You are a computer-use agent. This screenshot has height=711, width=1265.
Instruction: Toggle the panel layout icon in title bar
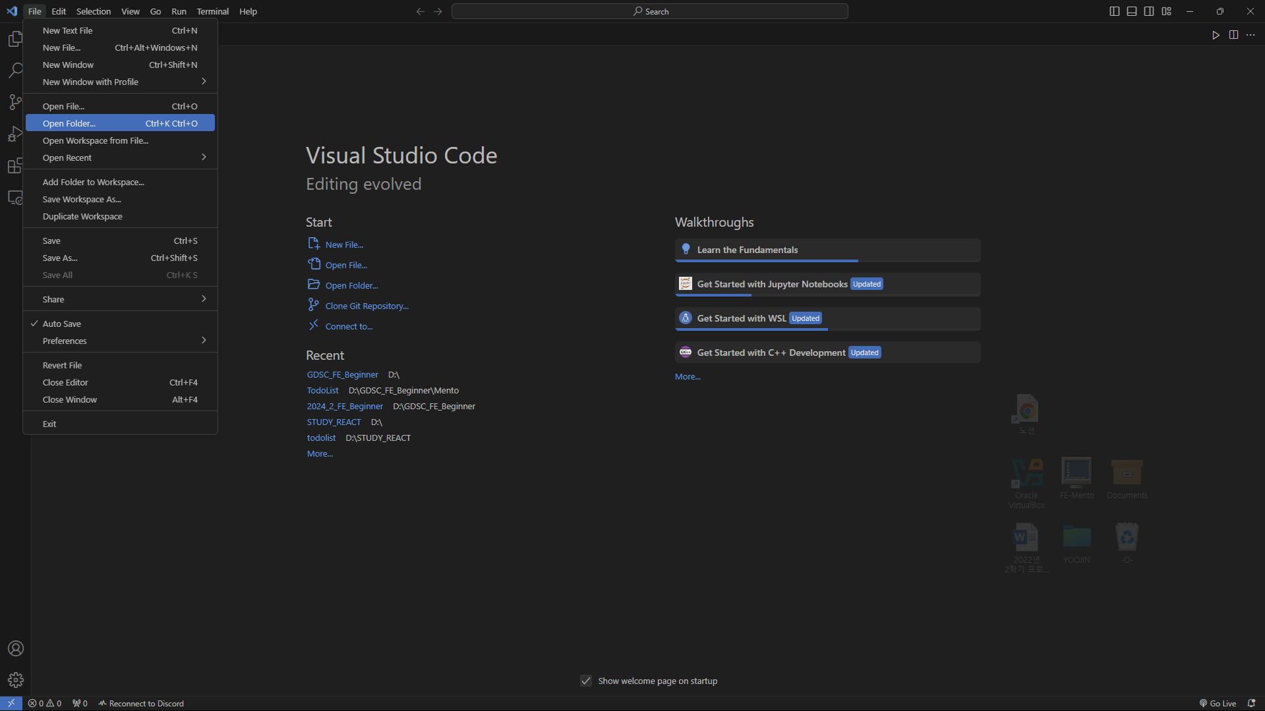1131,11
